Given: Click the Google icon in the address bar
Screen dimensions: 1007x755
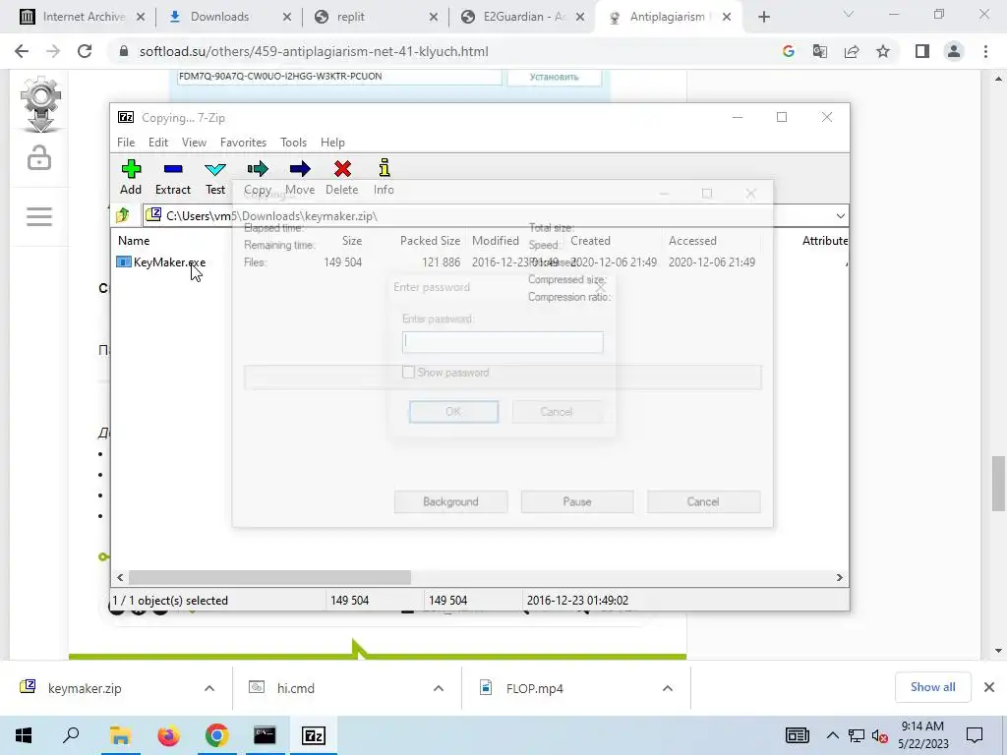Looking at the screenshot, I should [x=788, y=51].
